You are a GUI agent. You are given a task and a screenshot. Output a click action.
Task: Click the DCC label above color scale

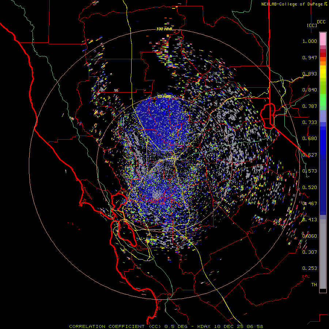coord(321,22)
